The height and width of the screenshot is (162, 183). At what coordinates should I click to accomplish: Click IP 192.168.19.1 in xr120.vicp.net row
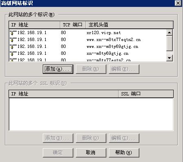click(x=32, y=32)
